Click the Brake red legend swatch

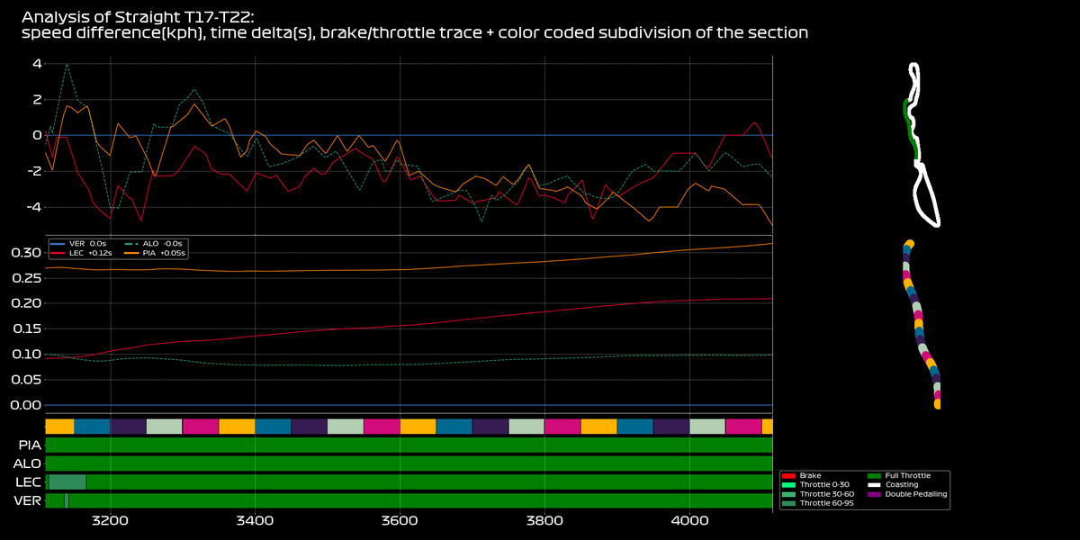[789, 475]
